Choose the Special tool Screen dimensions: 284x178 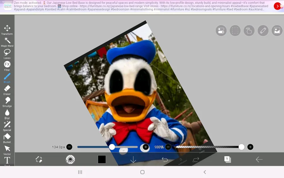coord(7,126)
